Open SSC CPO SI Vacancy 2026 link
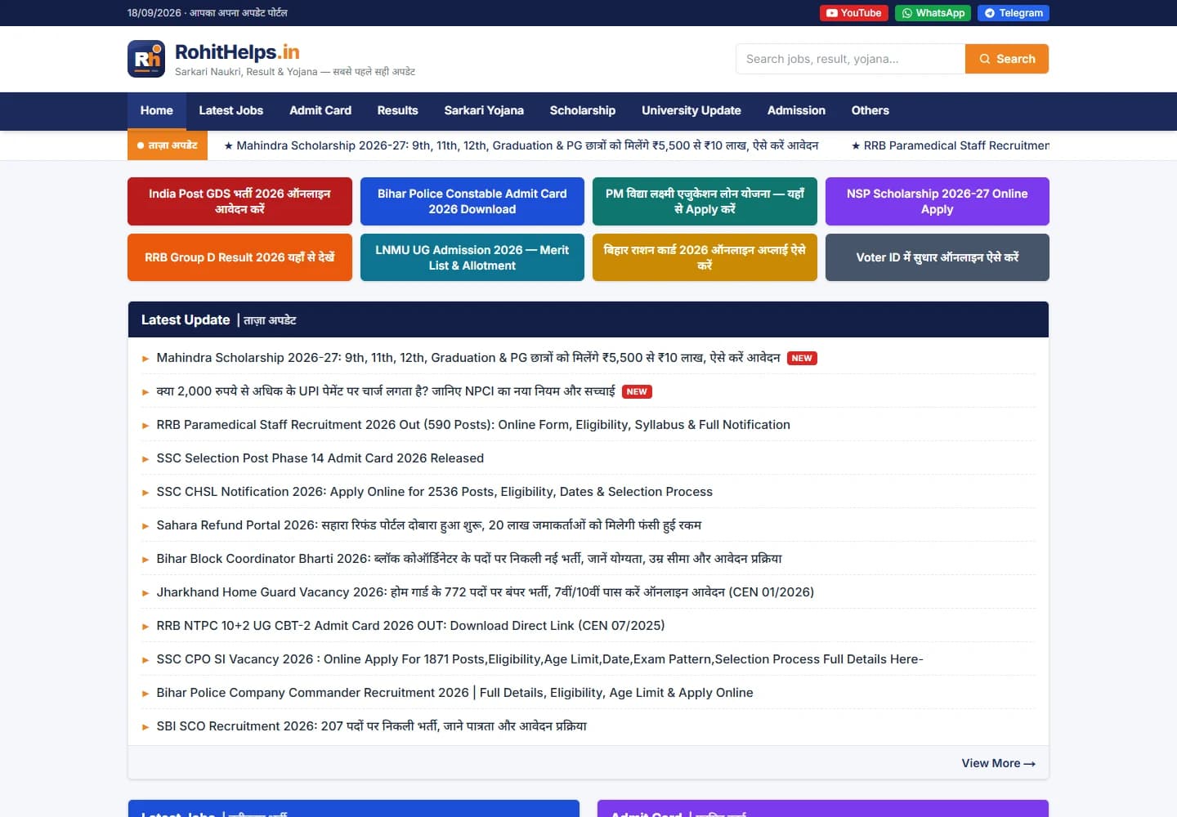 [539, 659]
